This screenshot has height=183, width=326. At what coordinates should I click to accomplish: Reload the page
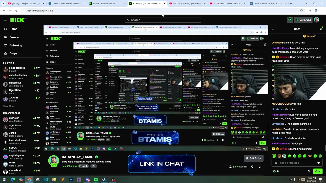pos(16,11)
